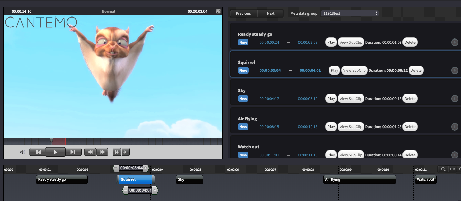Increase start timecode 00:00:03:04 with plus
461x201 pixels.
[146, 168]
